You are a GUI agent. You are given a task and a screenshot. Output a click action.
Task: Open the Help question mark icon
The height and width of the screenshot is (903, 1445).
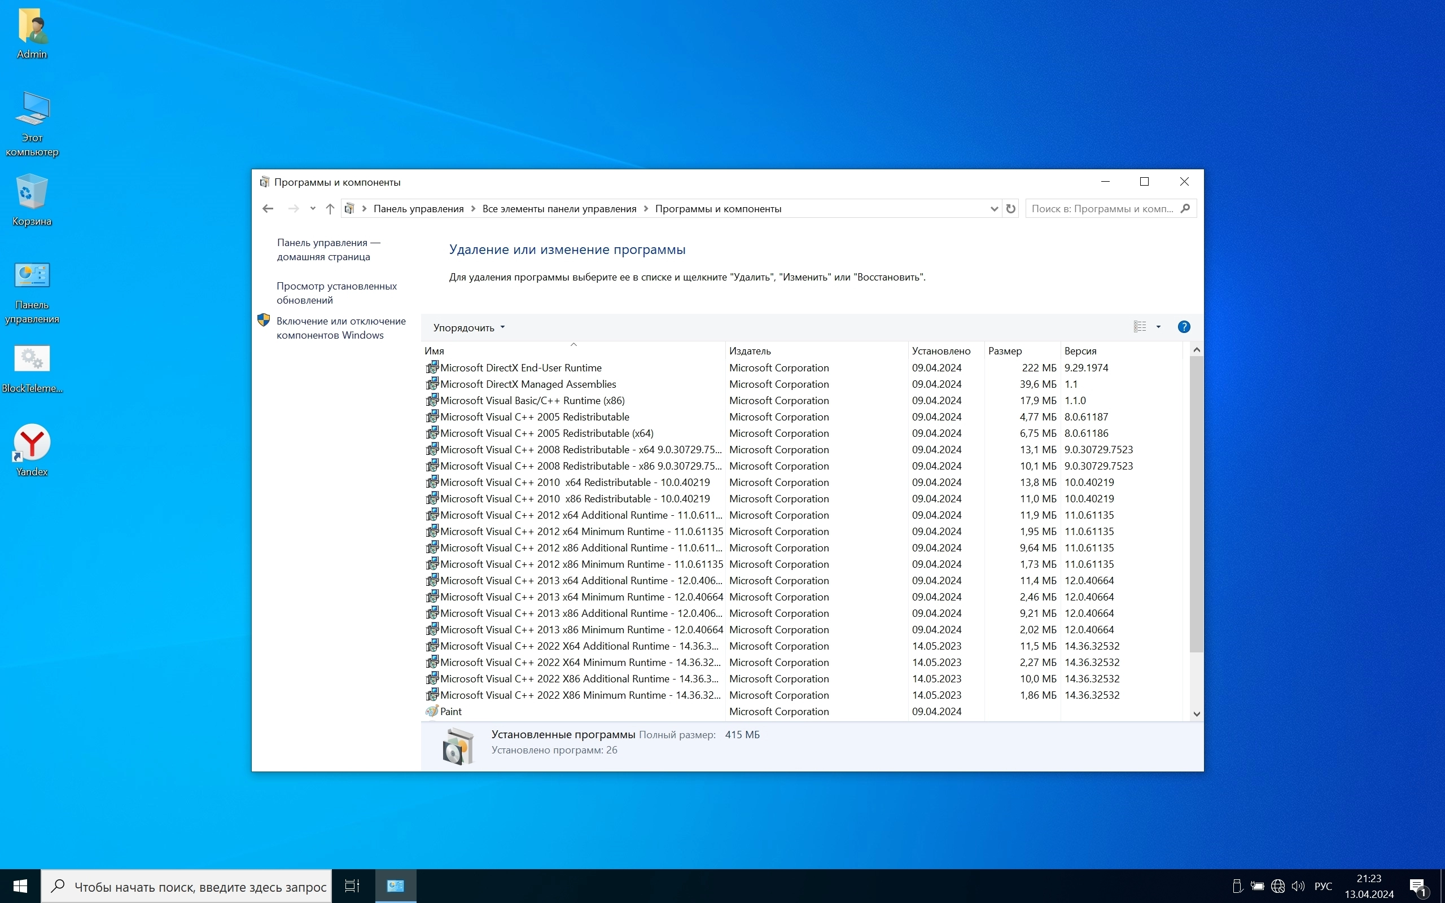click(1184, 327)
